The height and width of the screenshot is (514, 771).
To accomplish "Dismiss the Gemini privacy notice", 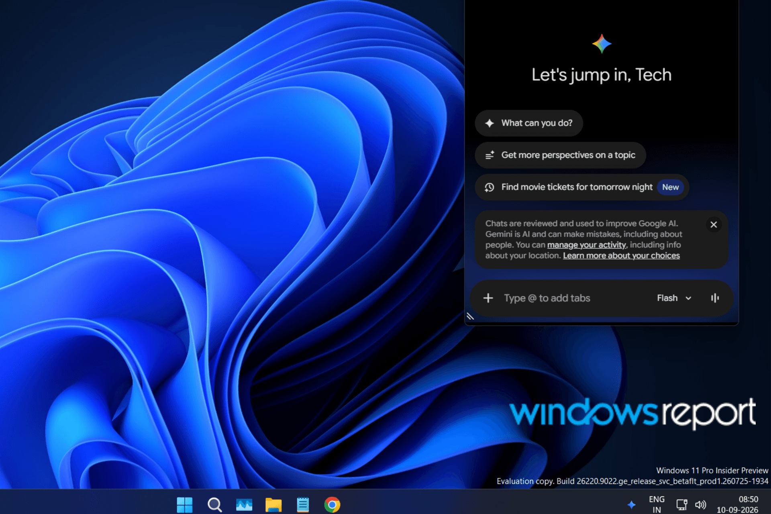I will click(x=714, y=224).
